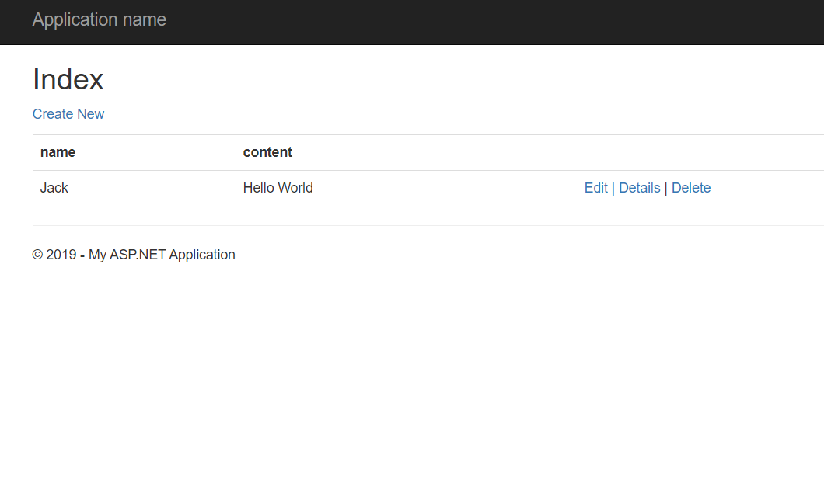Viewport: 824px width, 483px height.
Task: Edit the Jack record
Action: tap(596, 188)
